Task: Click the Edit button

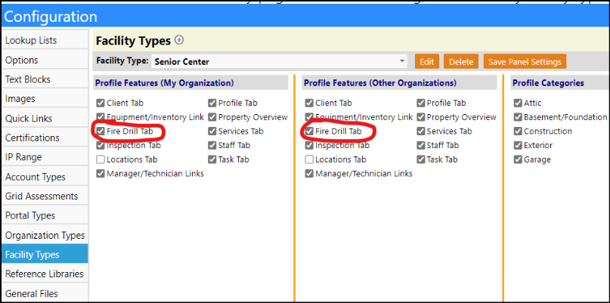Action: 427,62
